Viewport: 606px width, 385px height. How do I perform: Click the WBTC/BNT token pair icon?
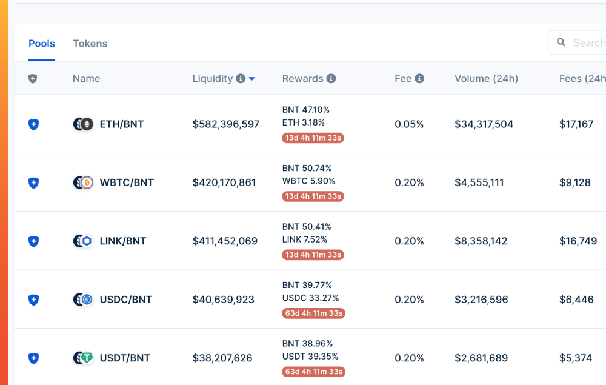coord(83,182)
